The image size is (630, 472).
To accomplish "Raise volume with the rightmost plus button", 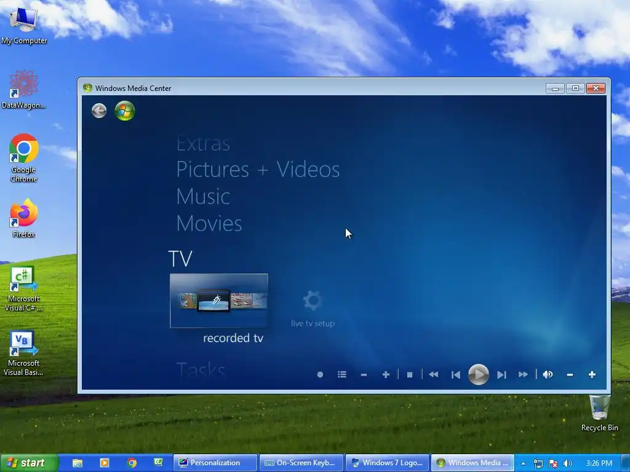I will pos(592,374).
